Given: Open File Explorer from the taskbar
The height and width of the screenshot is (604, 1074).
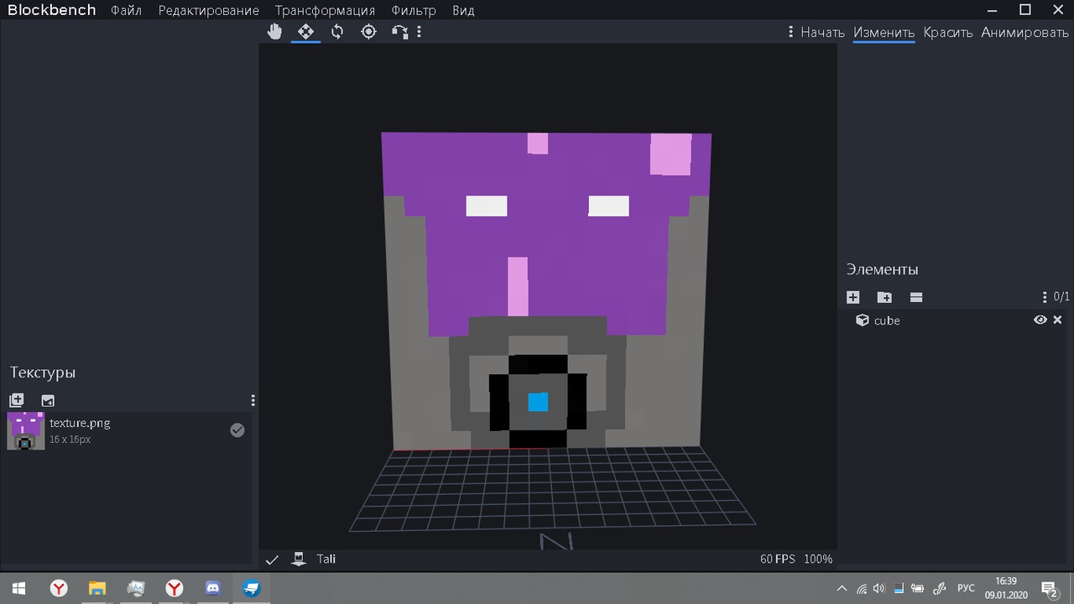Looking at the screenshot, I should click(97, 589).
